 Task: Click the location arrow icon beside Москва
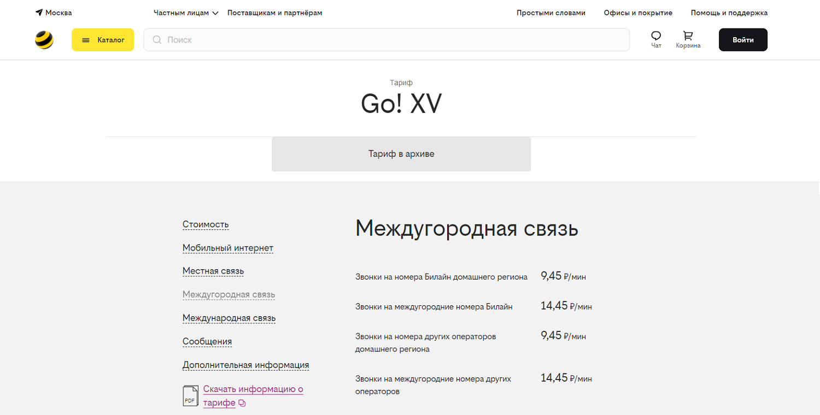coord(39,13)
